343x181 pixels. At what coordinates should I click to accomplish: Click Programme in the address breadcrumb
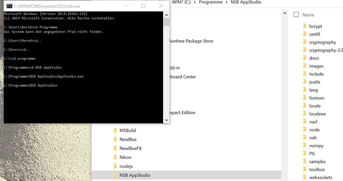click(x=210, y=2)
